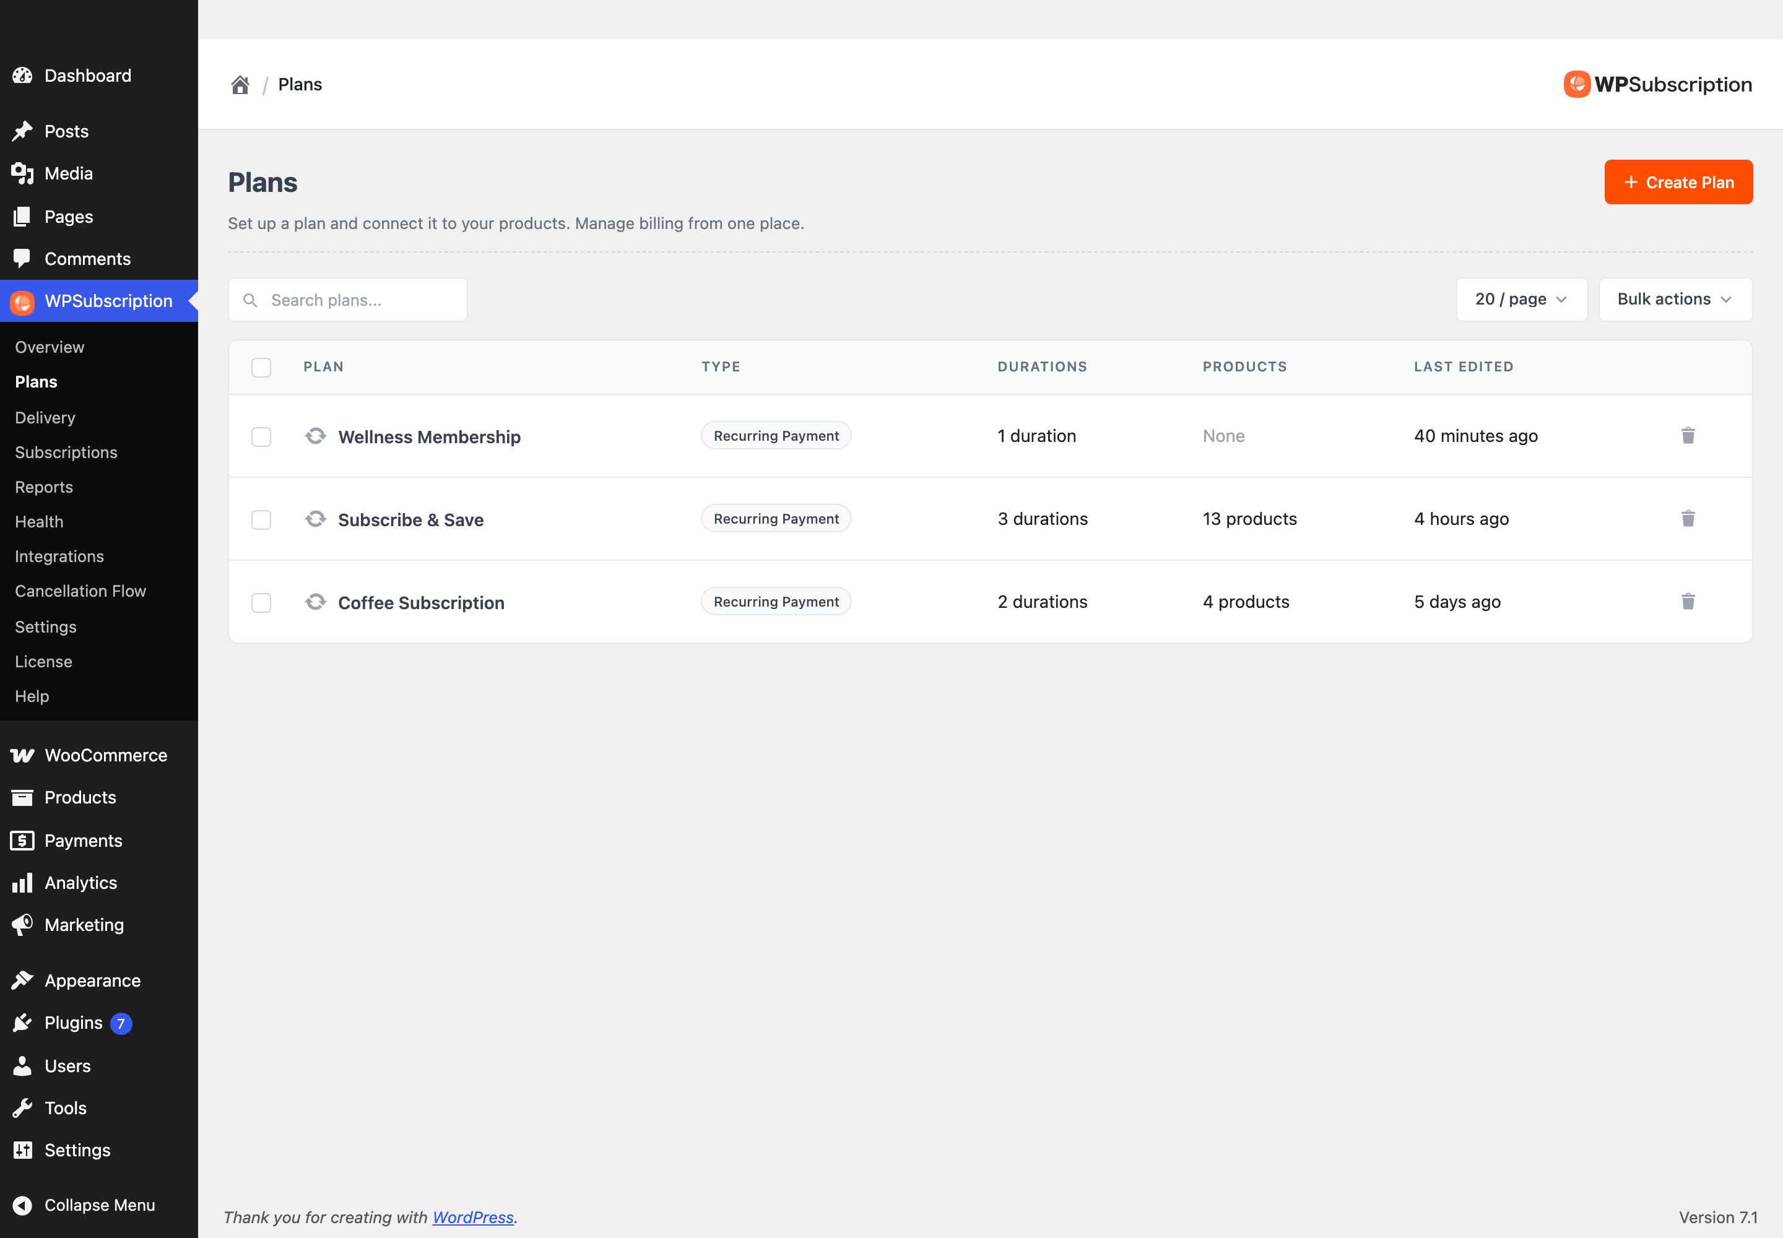The width and height of the screenshot is (1783, 1238).
Task: Click the PLAN column header
Action: (324, 367)
